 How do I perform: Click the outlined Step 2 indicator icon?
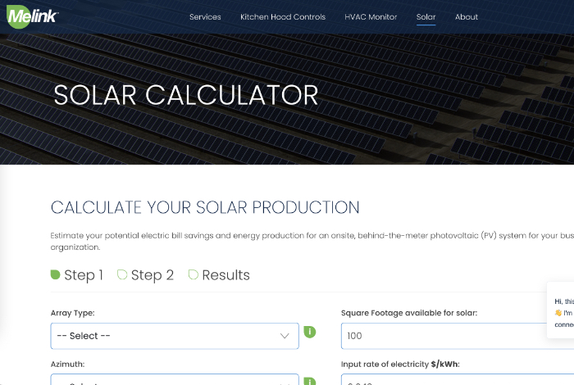(122, 274)
